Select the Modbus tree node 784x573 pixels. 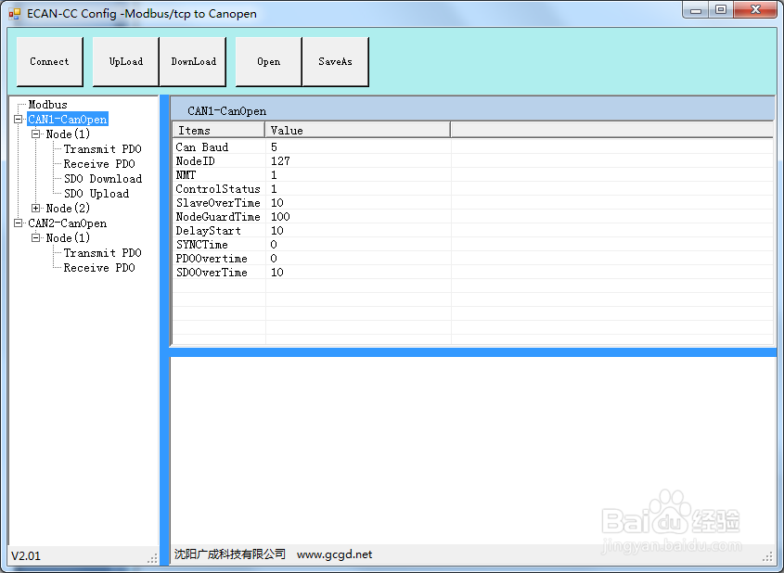(x=47, y=105)
